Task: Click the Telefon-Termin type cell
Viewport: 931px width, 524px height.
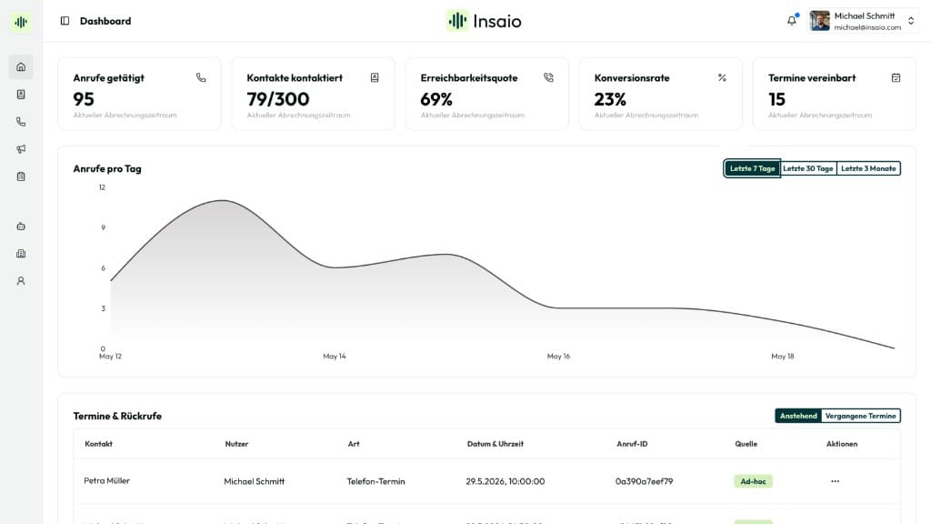Action: coord(375,481)
